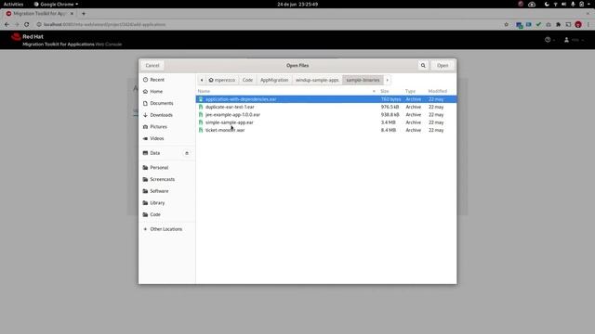The image size is (595, 334).
Task: Jump to the Code path segment
Action: coord(247,80)
